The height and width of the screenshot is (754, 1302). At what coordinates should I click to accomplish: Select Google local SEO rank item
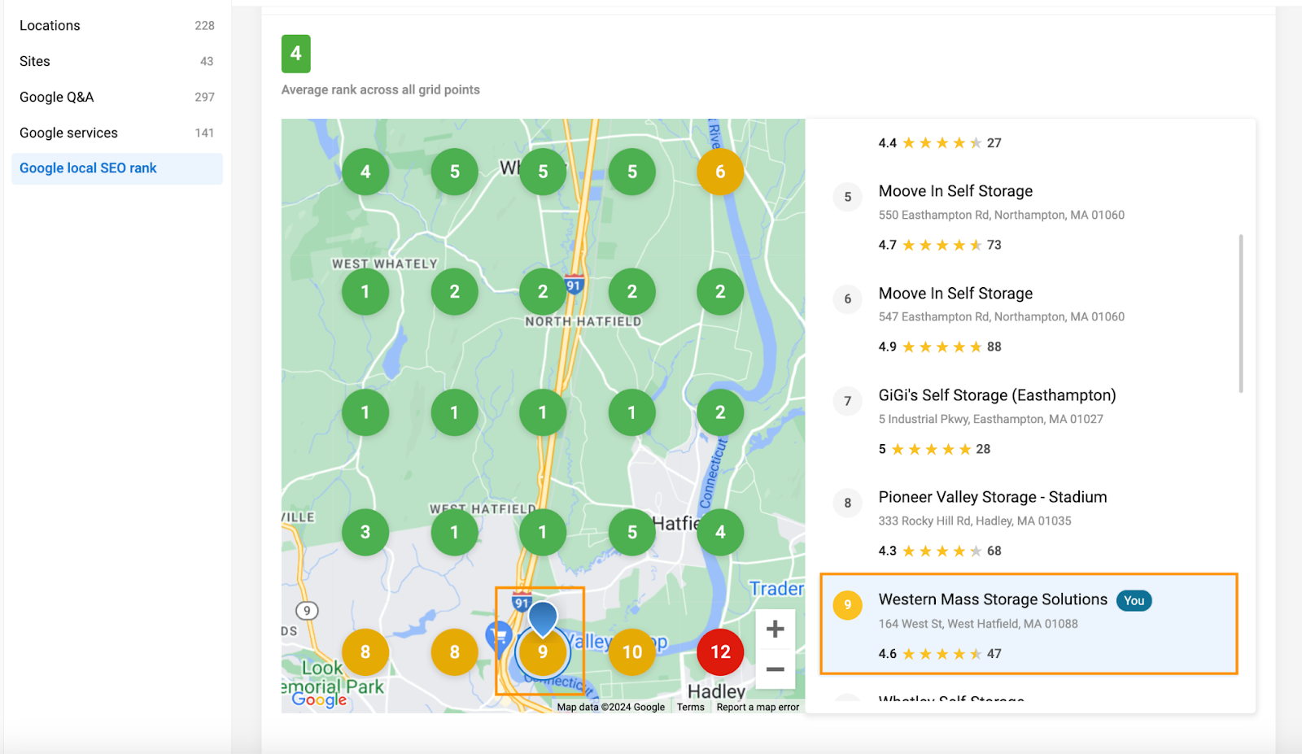(116, 168)
